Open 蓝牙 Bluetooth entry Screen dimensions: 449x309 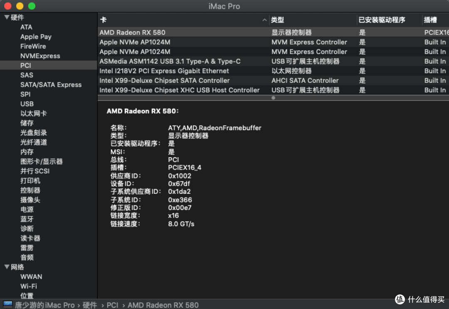coord(27,219)
